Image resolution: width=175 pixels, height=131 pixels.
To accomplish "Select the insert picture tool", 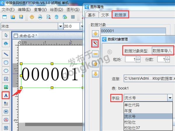I will pos(6,79).
